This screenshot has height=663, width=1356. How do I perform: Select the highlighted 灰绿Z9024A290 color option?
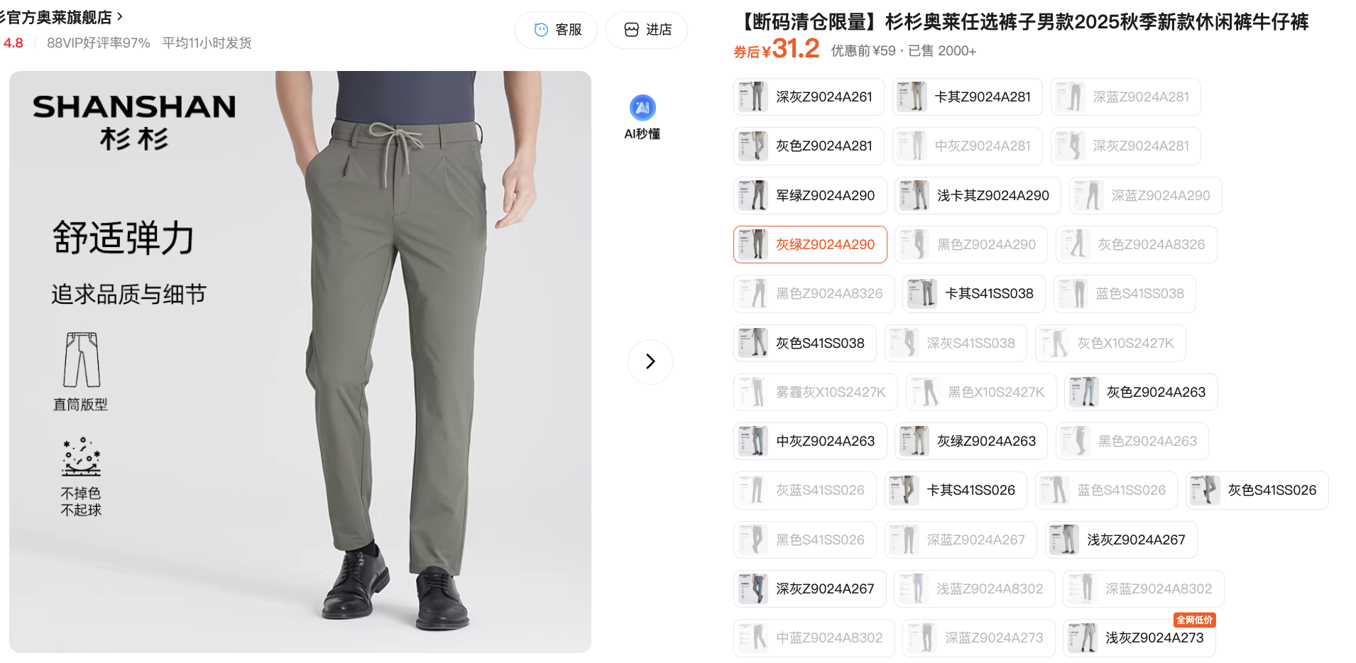click(x=810, y=244)
